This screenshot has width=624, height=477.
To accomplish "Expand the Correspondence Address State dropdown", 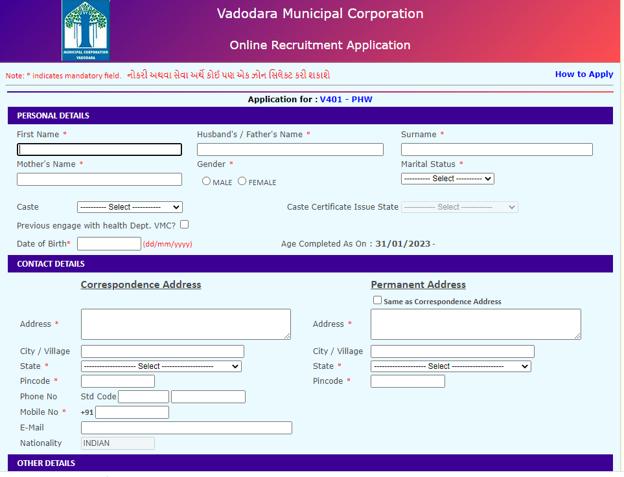I will point(160,366).
